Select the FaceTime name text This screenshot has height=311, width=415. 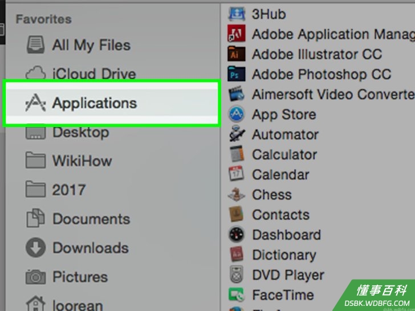click(x=283, y=295)
